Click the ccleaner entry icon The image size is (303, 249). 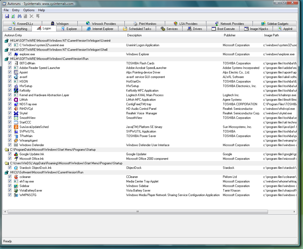16,177
